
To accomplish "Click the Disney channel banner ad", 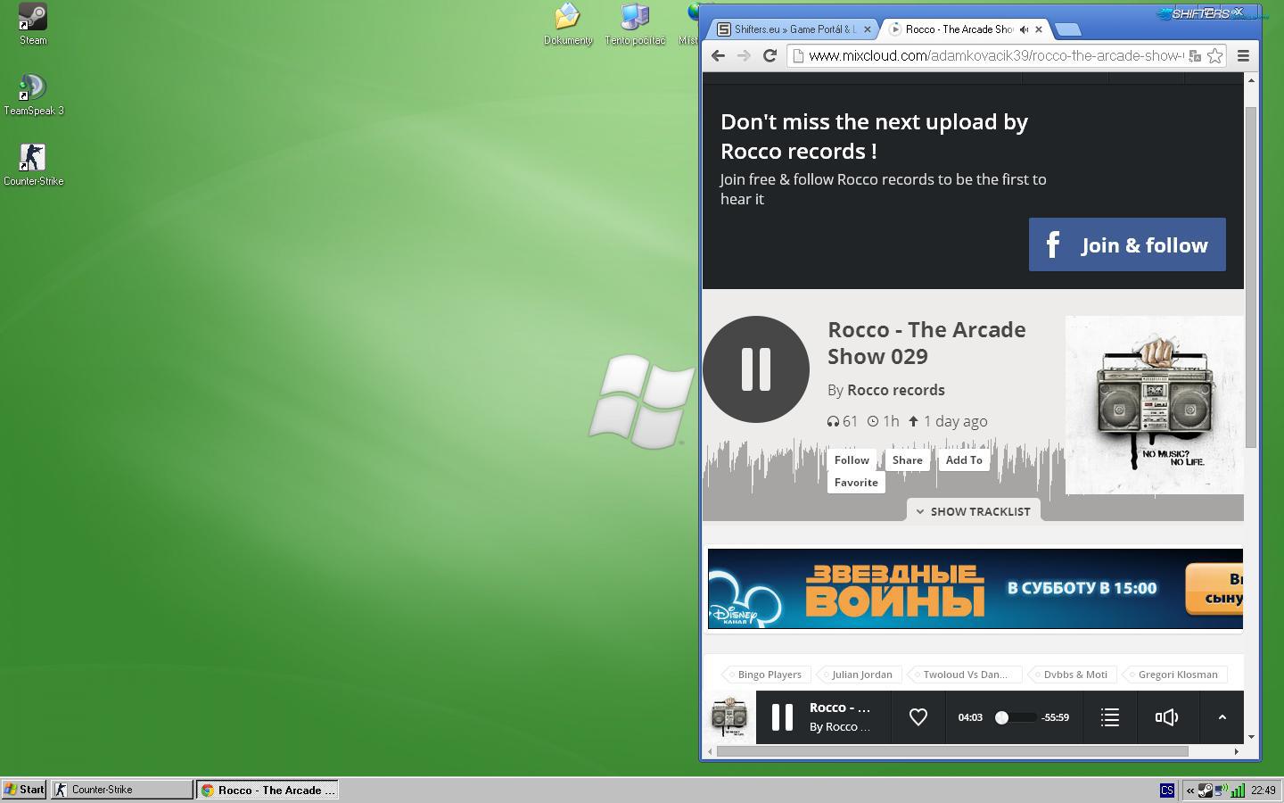I will [x=975, y=589].
